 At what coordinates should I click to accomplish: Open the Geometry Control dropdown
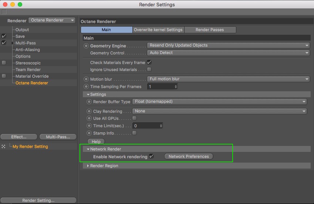click(x=229, y=53)
